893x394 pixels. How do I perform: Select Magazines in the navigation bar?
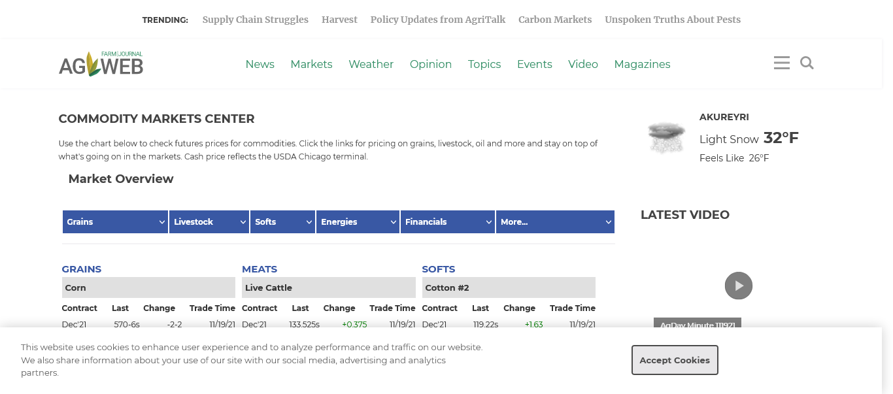[642, 64]
